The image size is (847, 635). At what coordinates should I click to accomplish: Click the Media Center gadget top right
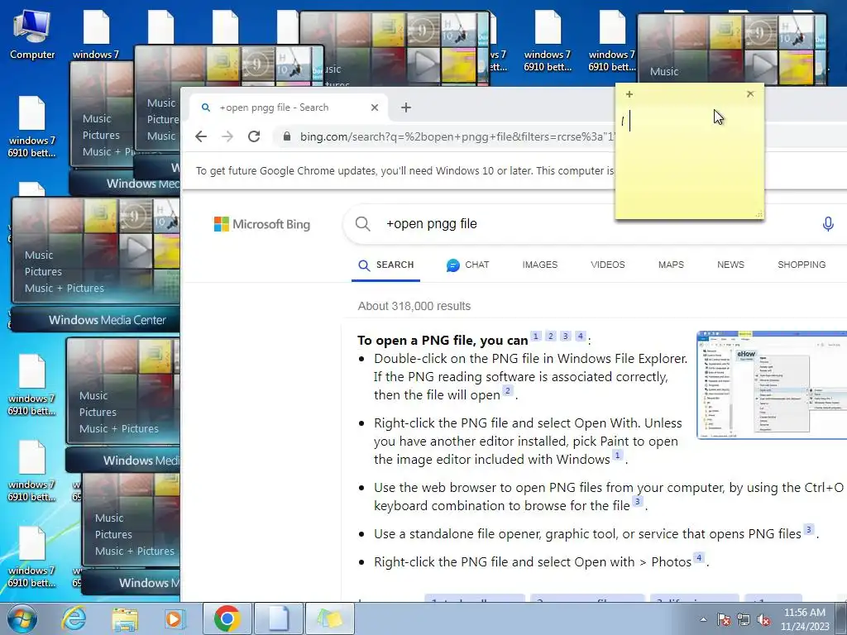click(732, 49)
